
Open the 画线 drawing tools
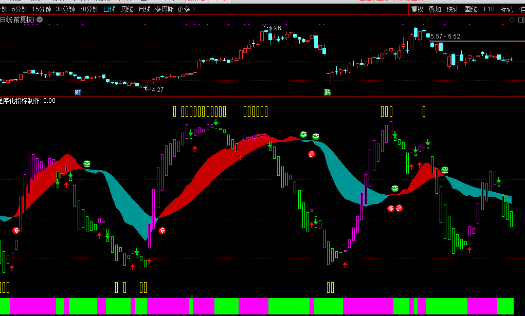(x=470, y=9)
